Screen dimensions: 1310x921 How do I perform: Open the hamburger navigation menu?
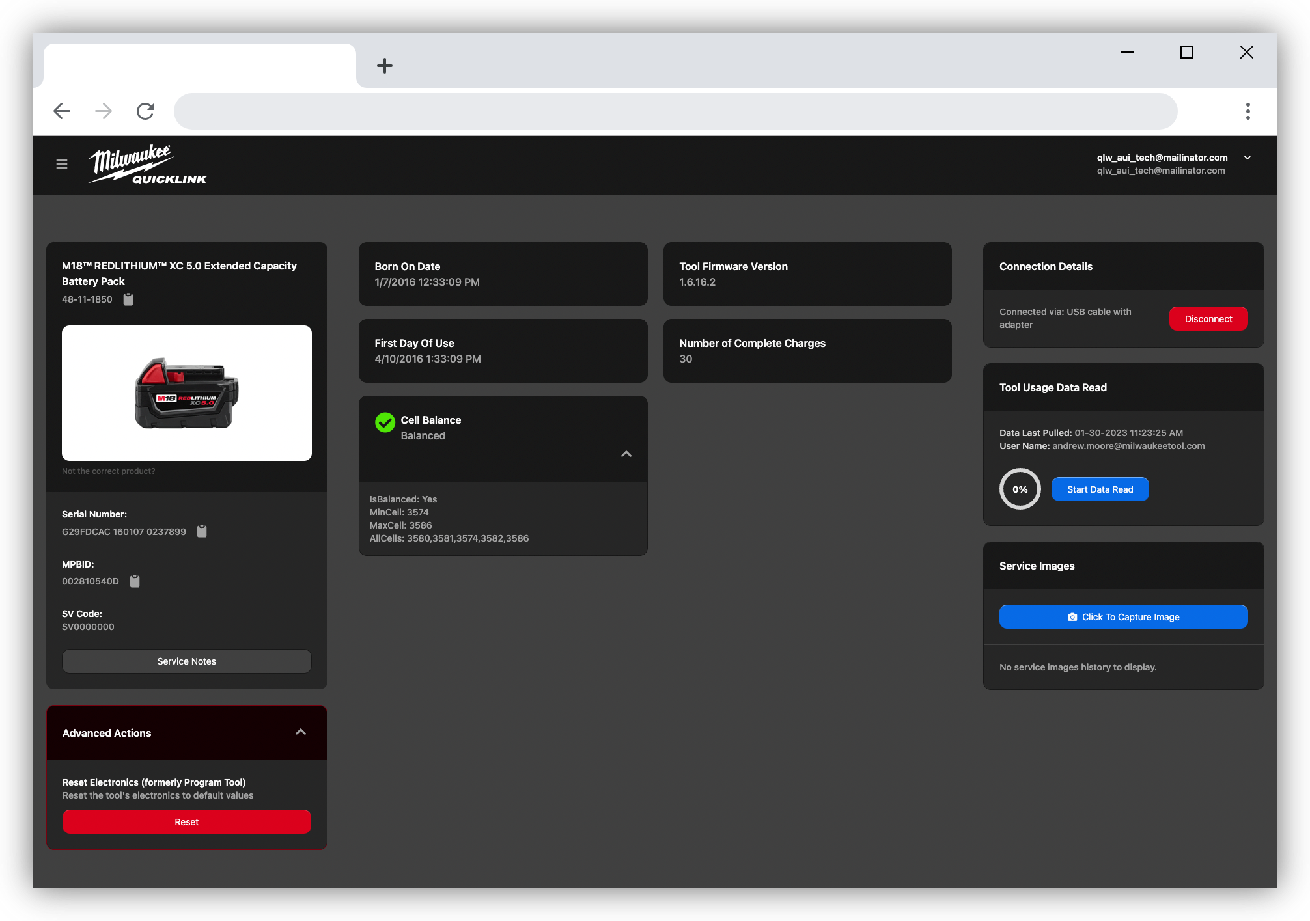click(x=62, y=164)
